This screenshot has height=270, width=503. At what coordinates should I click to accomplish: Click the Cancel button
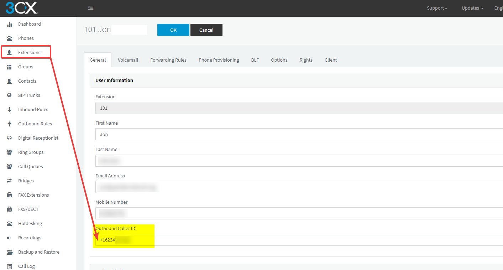206,30
